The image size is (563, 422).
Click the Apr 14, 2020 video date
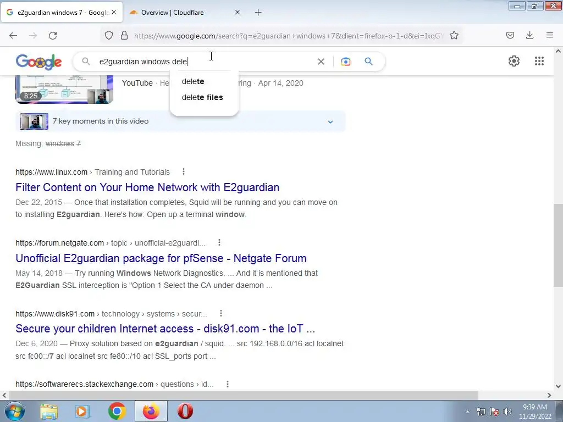pos(281,84)
